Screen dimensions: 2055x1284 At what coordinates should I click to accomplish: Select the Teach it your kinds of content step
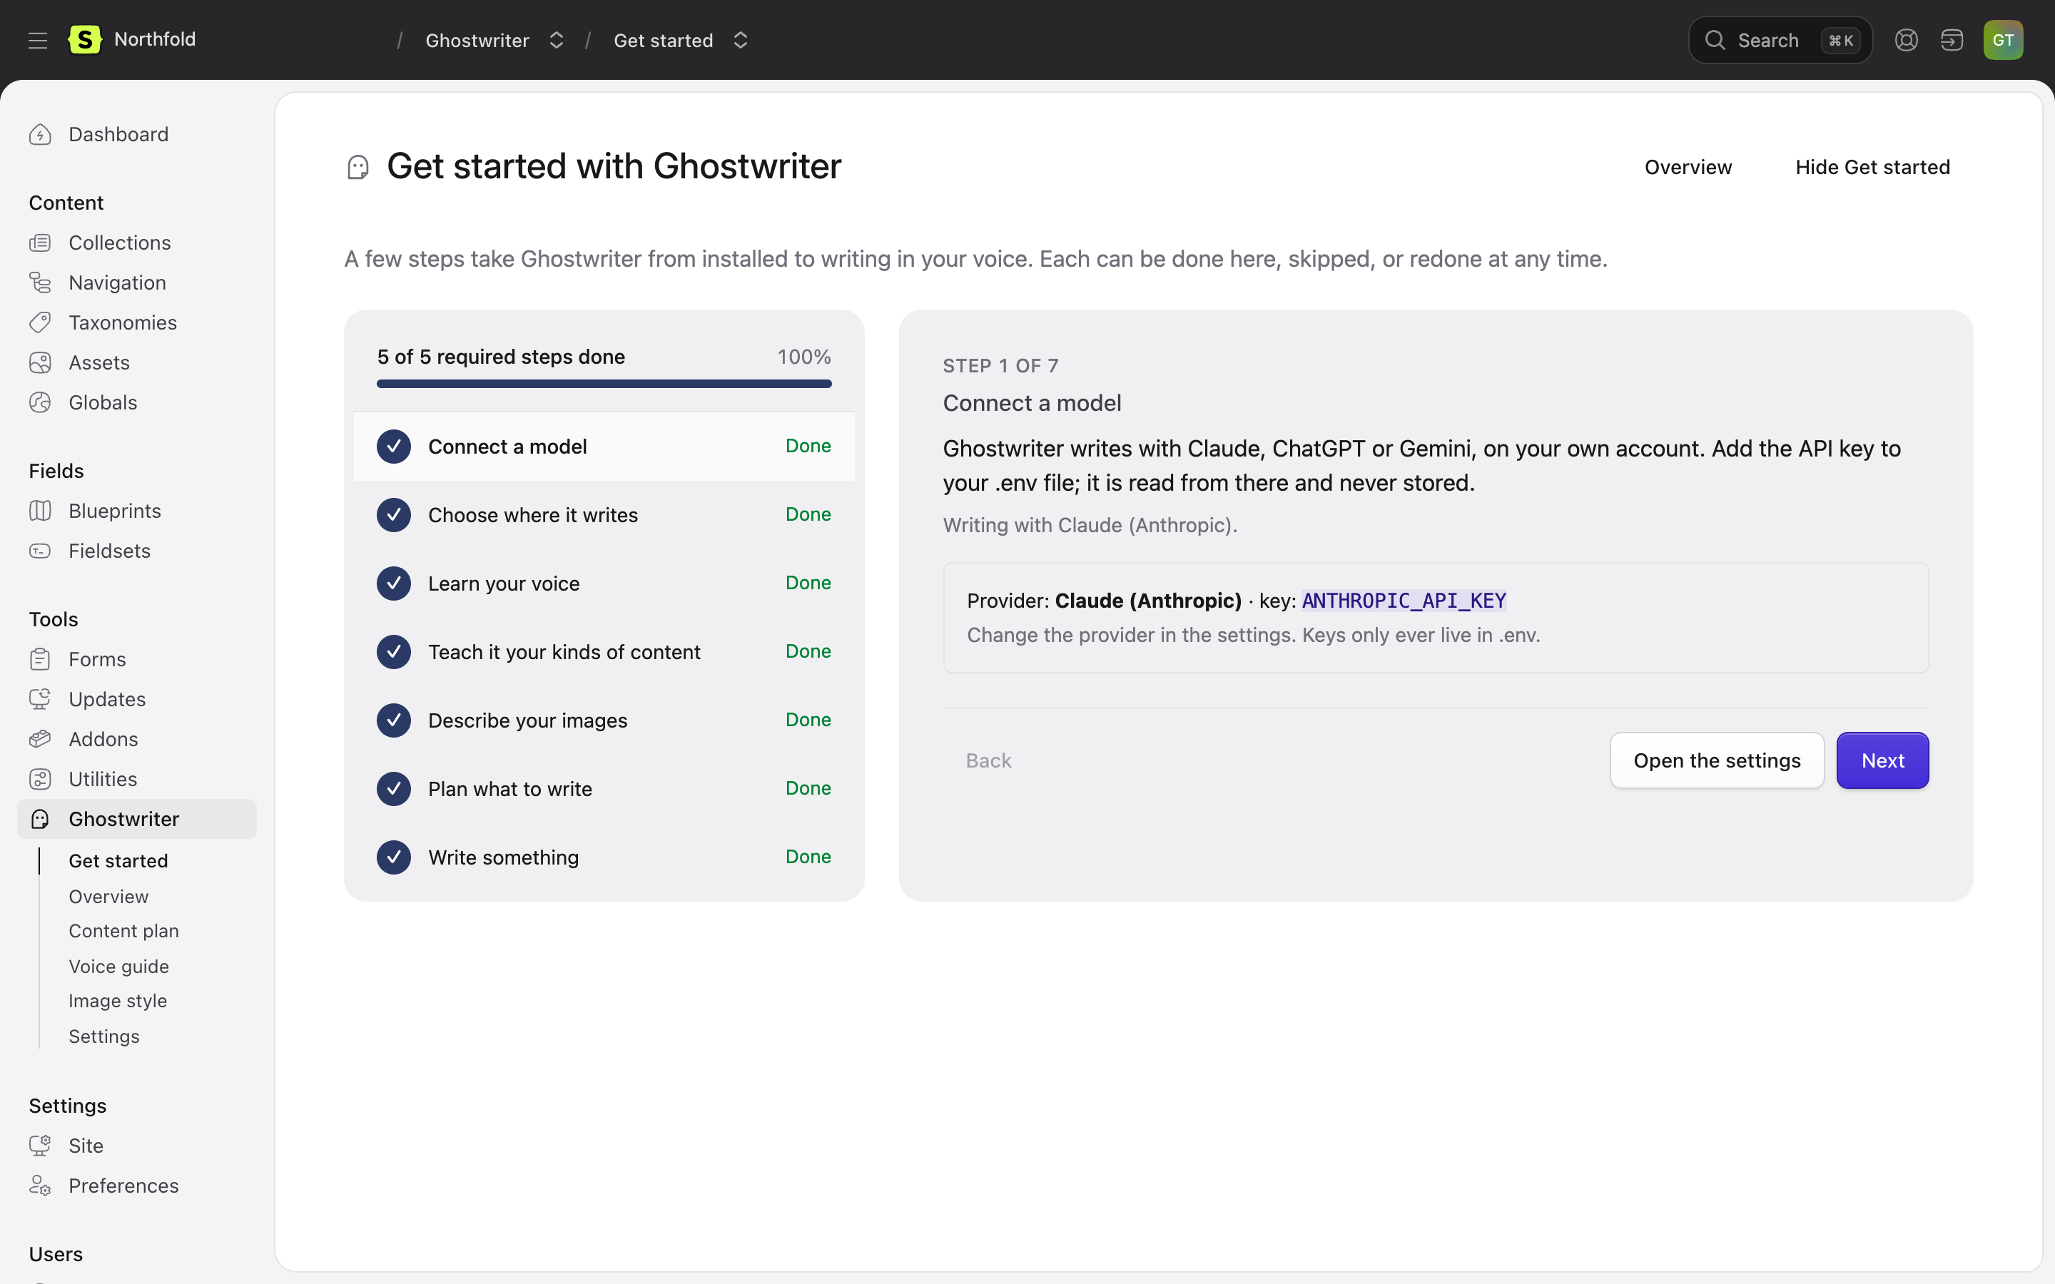point(604,651)
